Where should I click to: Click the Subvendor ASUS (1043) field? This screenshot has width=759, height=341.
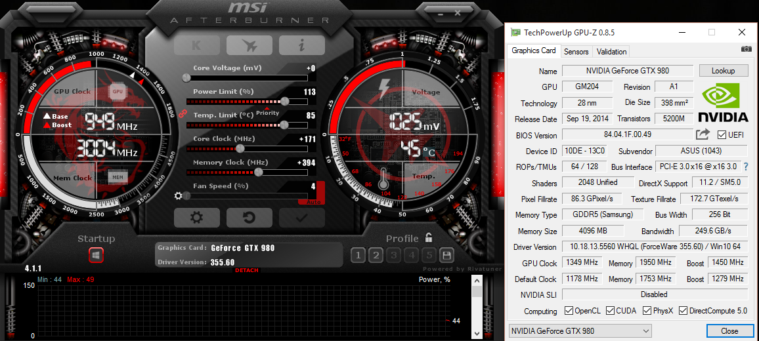click(x=702, y=151)
